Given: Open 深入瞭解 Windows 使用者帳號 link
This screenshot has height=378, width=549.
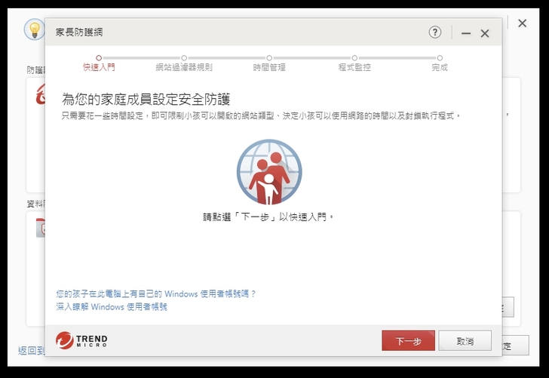Looking at the screenshot, I should click(112, 307).
